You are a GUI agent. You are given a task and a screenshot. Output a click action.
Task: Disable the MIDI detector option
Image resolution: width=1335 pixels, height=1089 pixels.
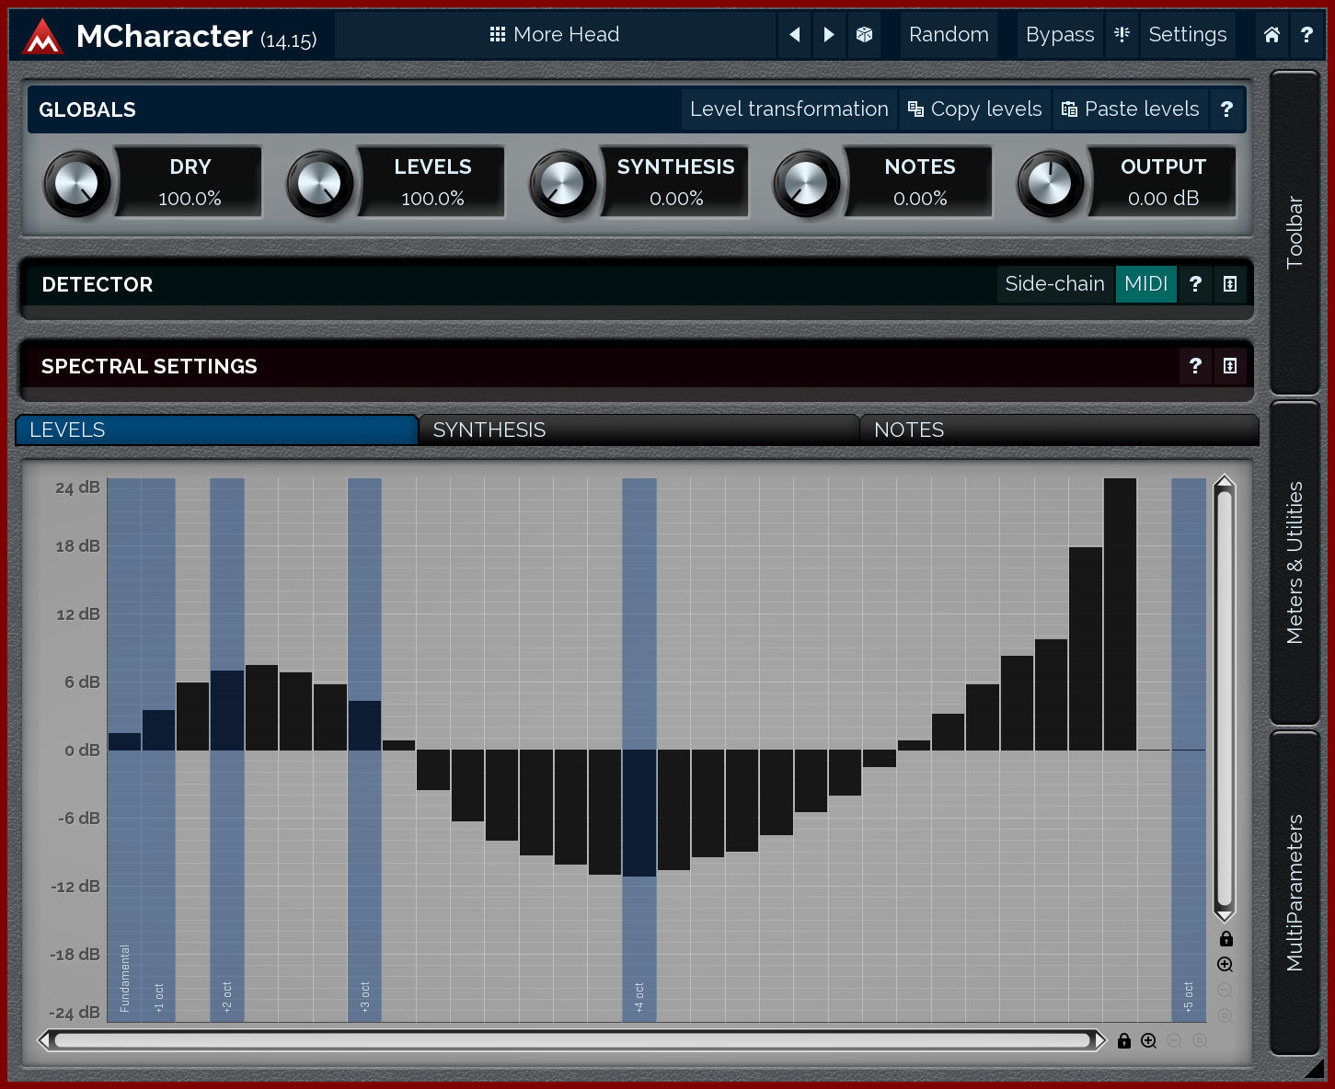tap(1145, 284)
